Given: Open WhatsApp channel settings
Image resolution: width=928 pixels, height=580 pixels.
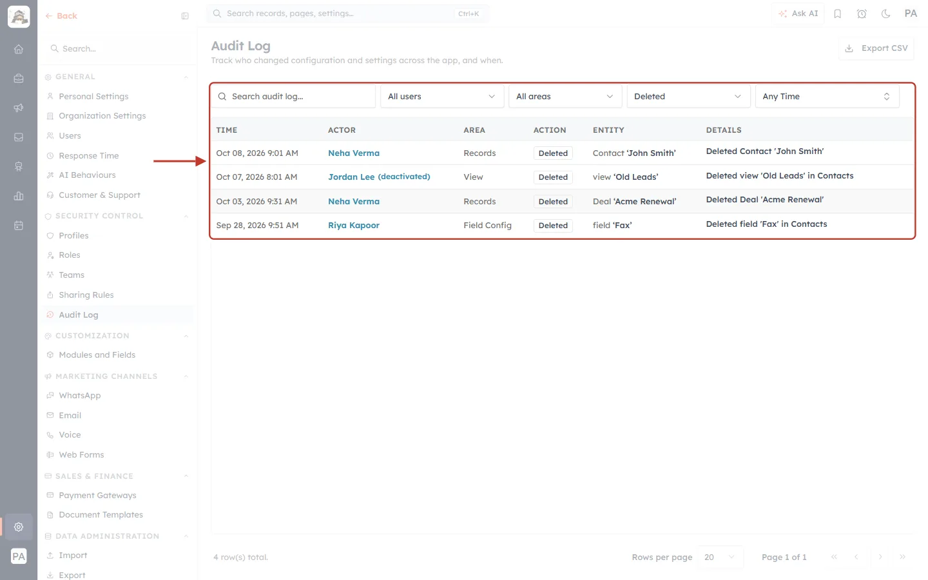Looking at the screenshot, I should point(79,396).
